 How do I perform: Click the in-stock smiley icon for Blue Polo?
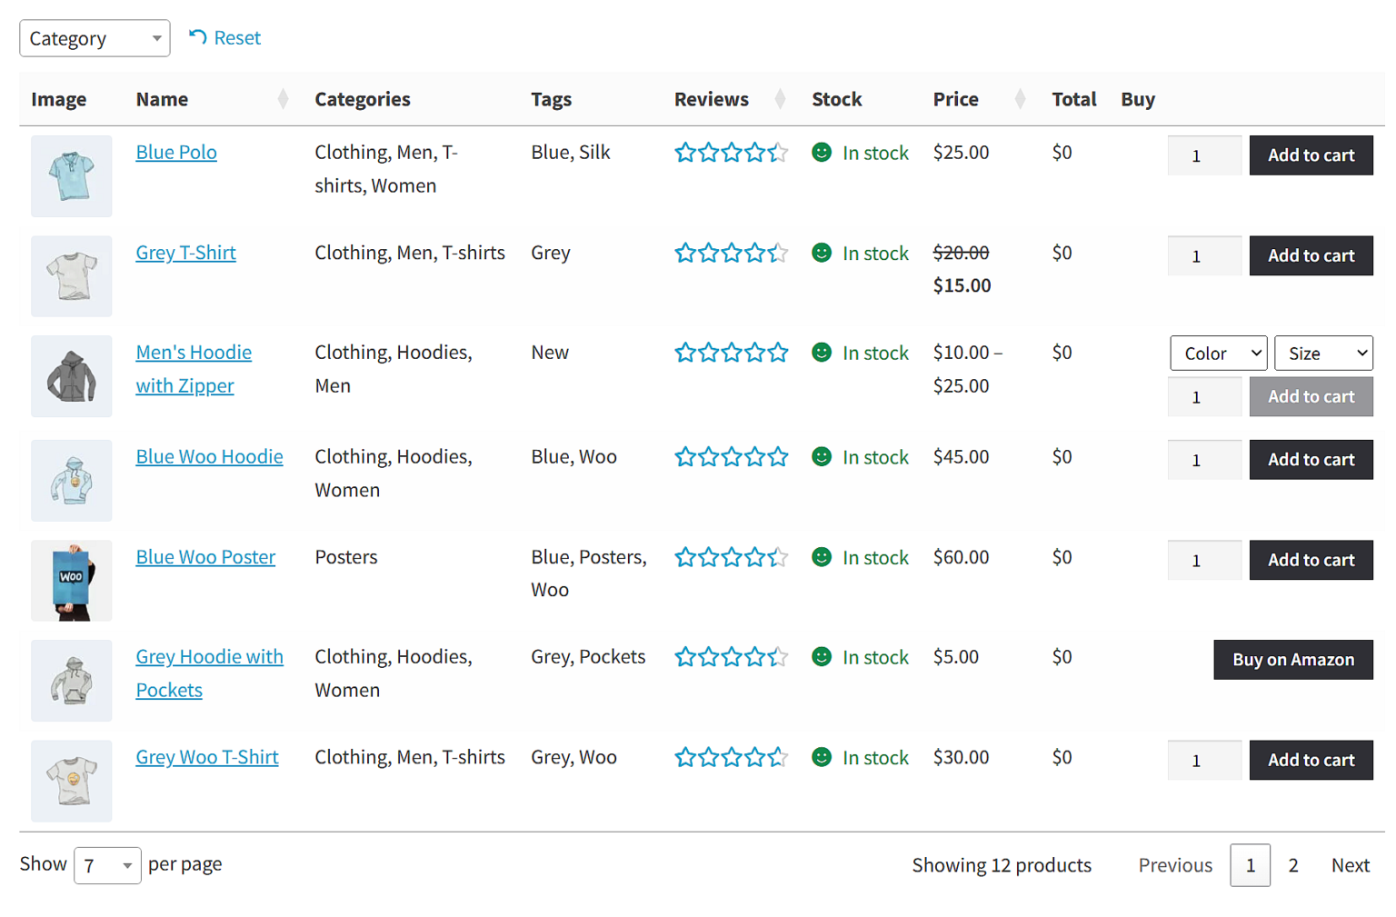pos(822,154)
